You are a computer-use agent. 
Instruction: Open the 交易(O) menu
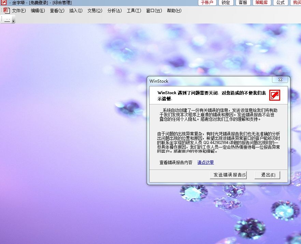[95, 11]
